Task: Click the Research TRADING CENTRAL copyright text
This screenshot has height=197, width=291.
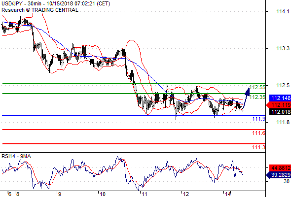Action: pos(40,10)
